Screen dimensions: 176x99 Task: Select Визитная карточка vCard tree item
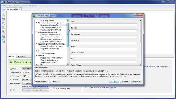click(x=50, y=25)
